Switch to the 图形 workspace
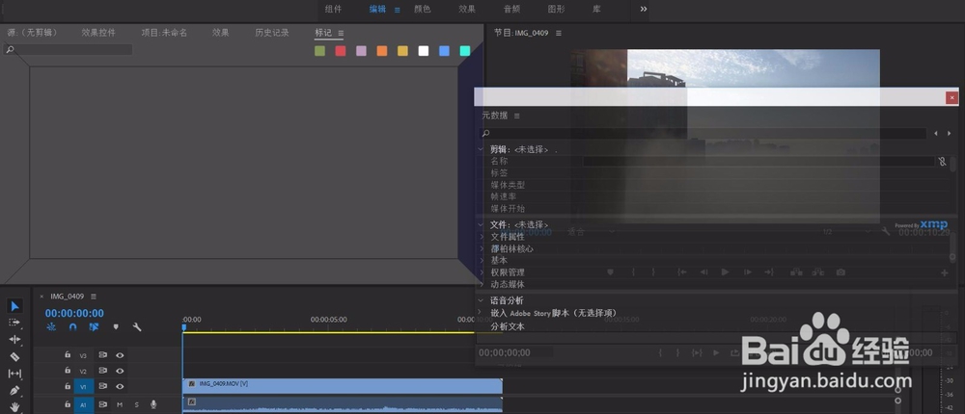The width and height of the screenshot is (965, 414). [x=557, y=10]
